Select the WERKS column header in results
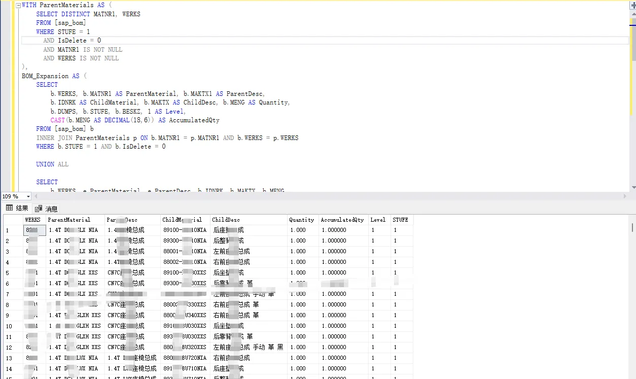Viewport: 636px width, 379px height. coord(33,220)
